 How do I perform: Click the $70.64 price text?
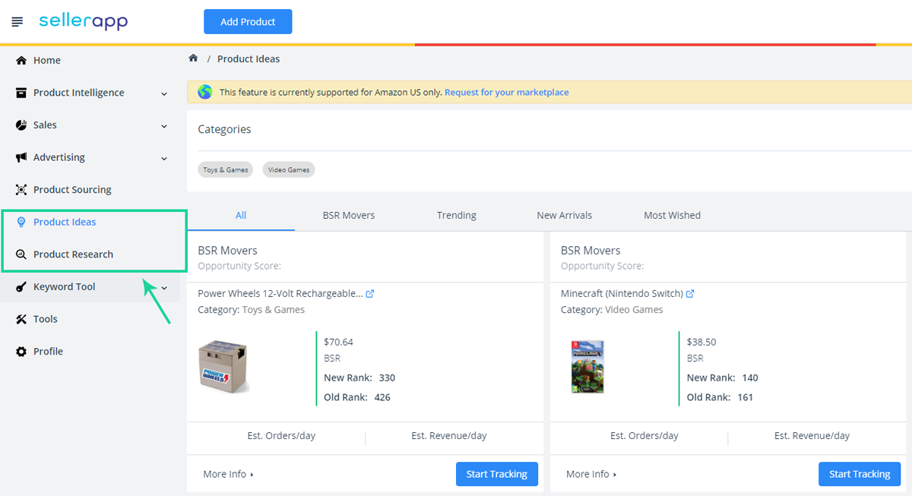tap(338, 342)
